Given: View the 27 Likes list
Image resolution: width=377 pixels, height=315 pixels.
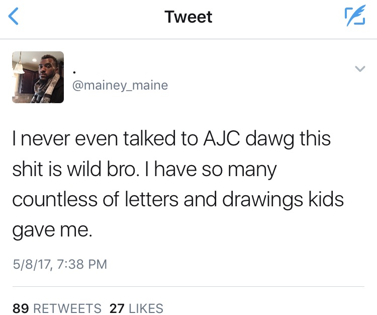Looking at the screenshot, I should pos(136,308).
